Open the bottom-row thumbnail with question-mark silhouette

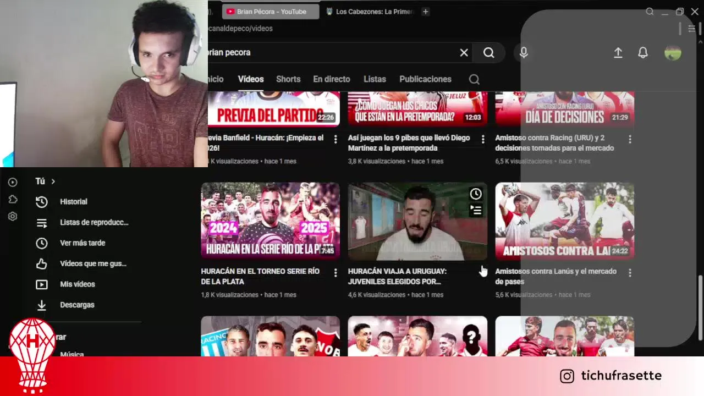(x=417, y=336)
